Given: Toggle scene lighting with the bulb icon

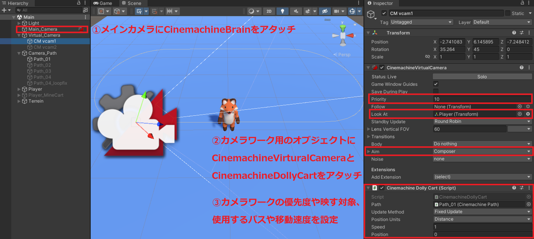Looking at the screenshot, I should coord(282,11).
